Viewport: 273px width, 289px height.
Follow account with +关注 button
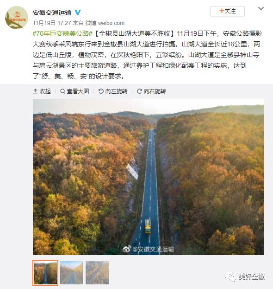227,11
